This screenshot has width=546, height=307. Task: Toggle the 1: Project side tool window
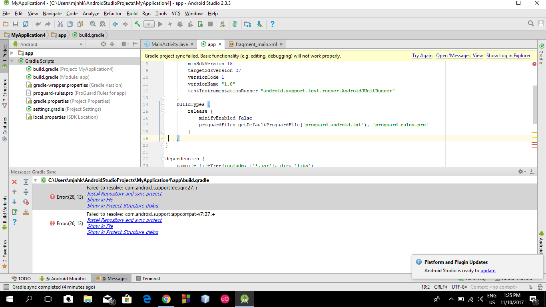coord(5,53)
